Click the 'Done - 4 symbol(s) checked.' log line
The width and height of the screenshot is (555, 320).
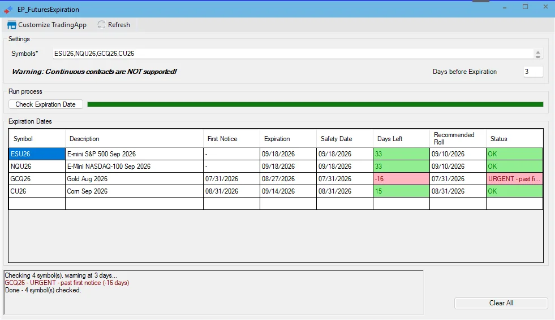coord(43,290)
